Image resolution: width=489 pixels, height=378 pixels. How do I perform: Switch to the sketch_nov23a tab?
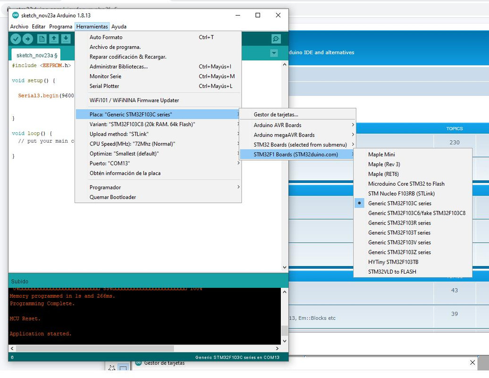36,55
